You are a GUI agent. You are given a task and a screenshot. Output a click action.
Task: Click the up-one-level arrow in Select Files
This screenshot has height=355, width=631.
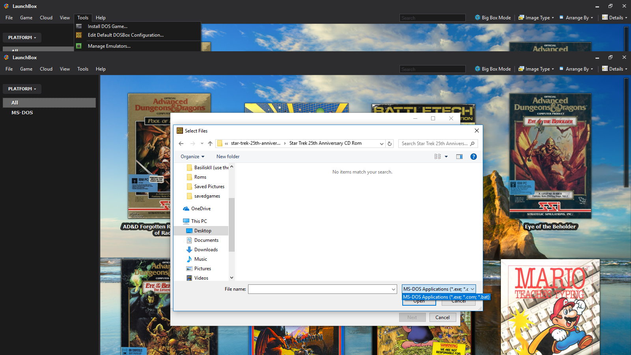click(210, 144)
